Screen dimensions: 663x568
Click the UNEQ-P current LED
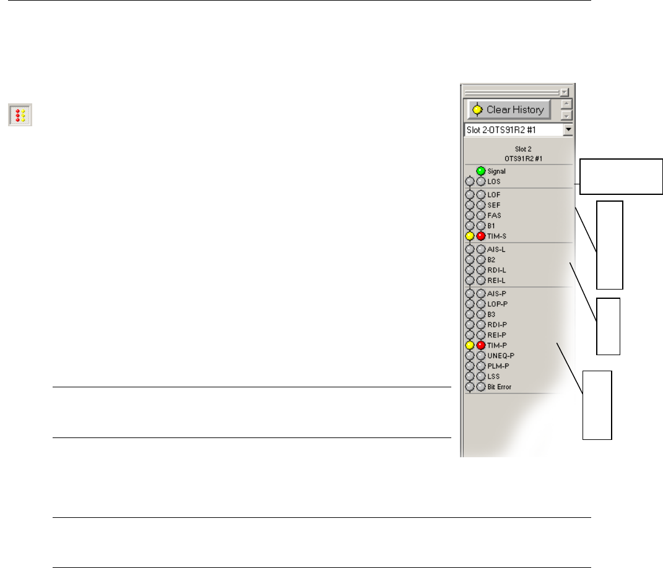(481, 356)
